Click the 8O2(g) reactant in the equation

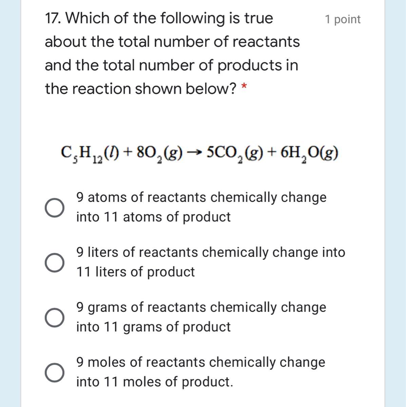tap(159, 155)
